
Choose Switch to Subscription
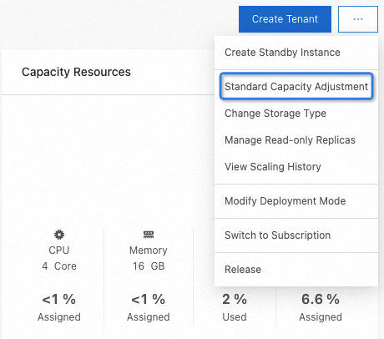click(296, 235)
